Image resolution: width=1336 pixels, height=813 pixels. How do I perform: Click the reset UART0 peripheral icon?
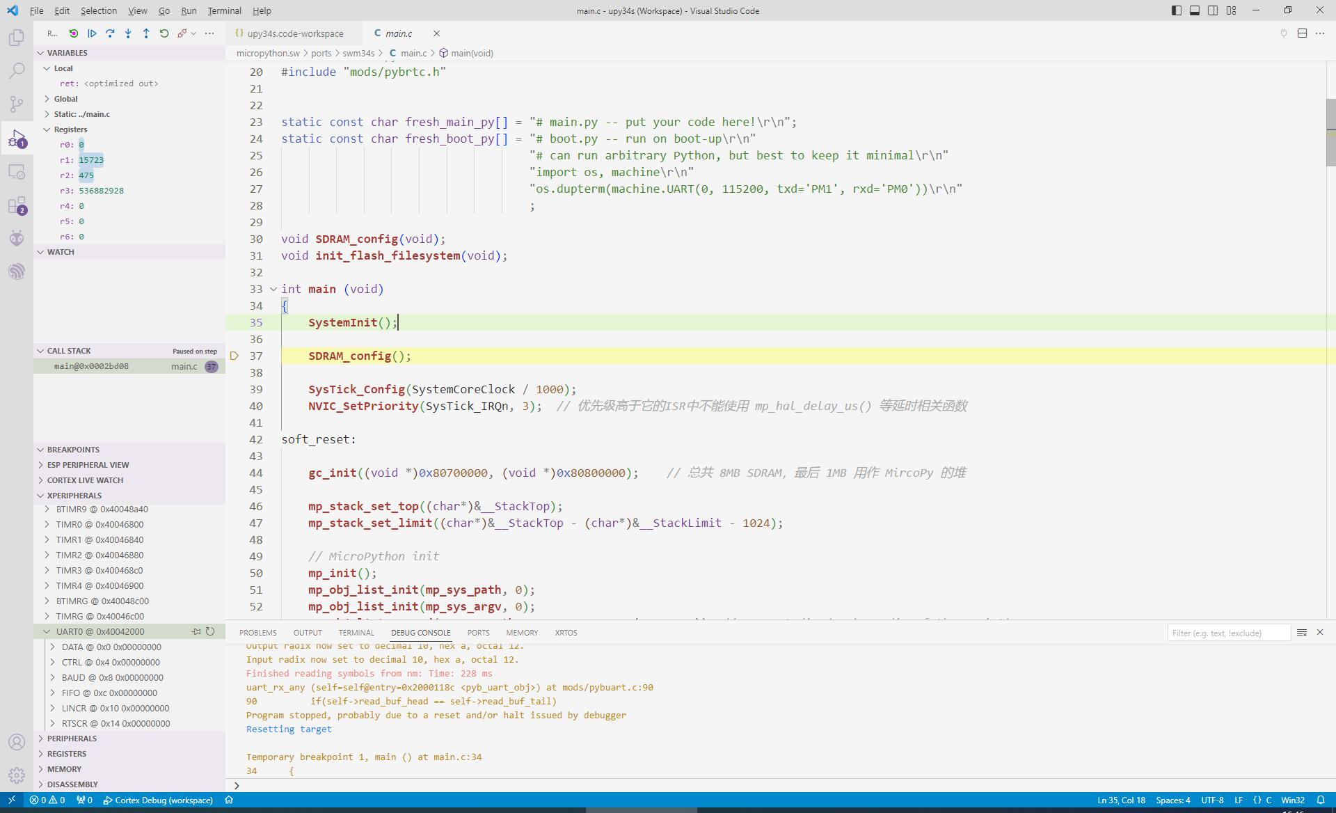point(211,631)
